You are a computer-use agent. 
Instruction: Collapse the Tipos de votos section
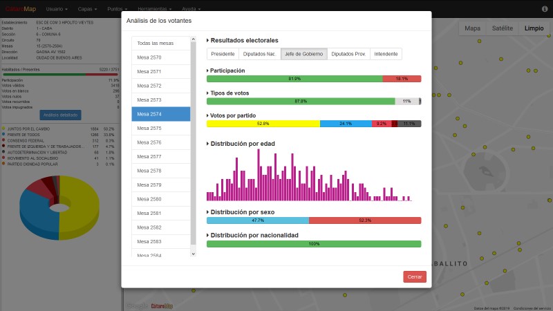pos(228,93)
